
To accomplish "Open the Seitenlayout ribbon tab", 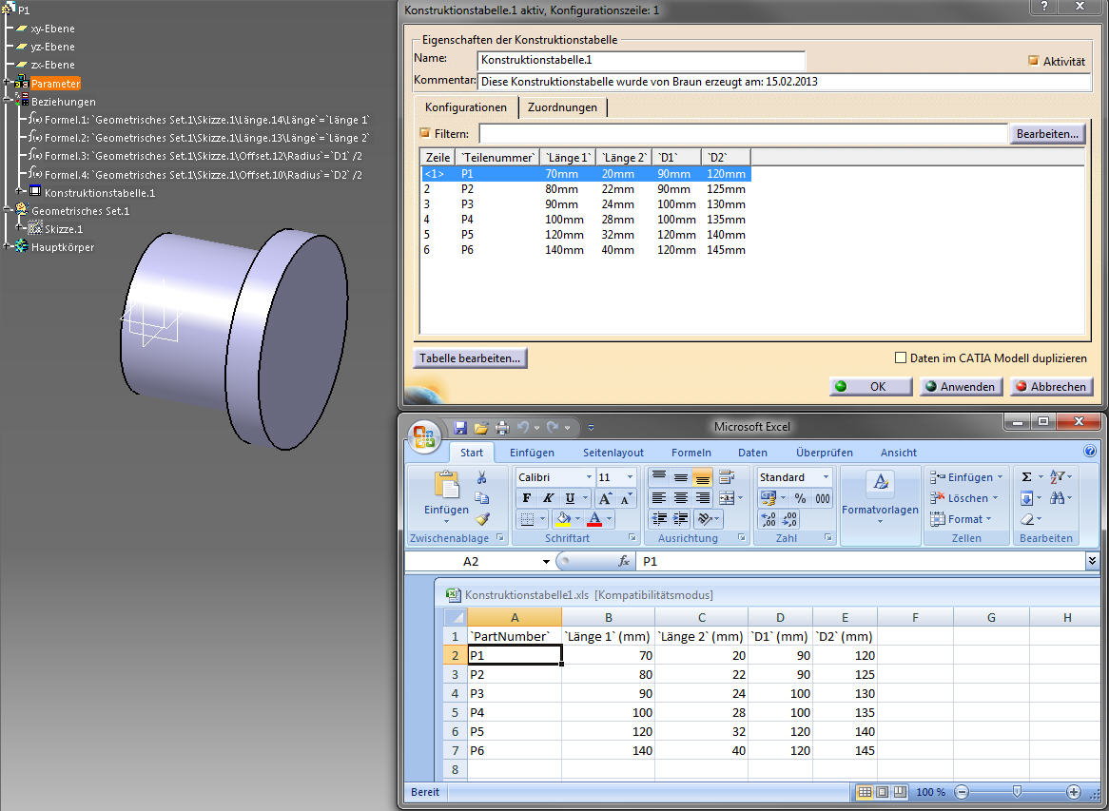I will pos(613,453).
